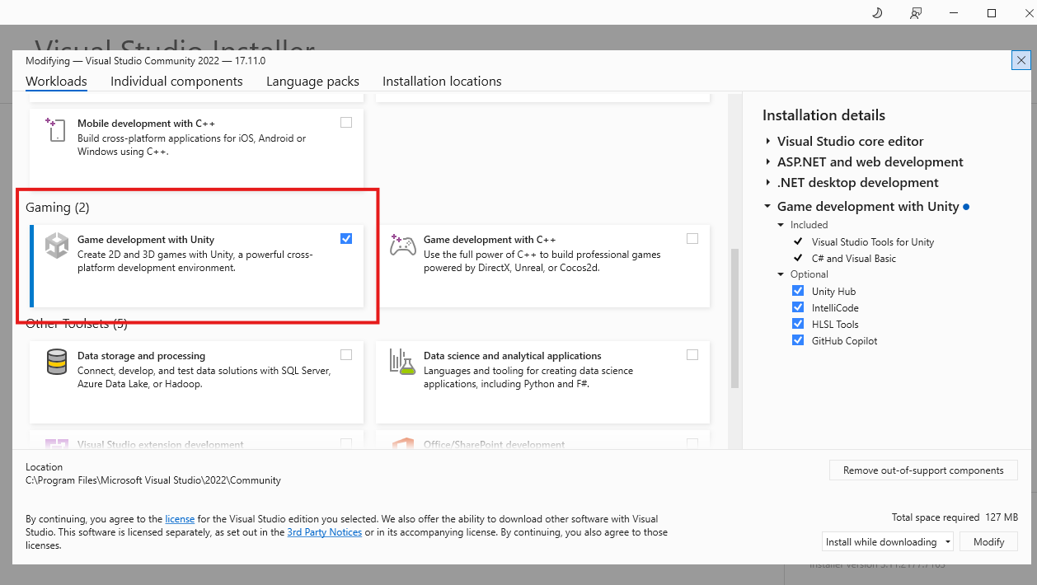1037x585 pixels.
Task: Open the Install while downloading dropdown
Action: coord(888,542)
